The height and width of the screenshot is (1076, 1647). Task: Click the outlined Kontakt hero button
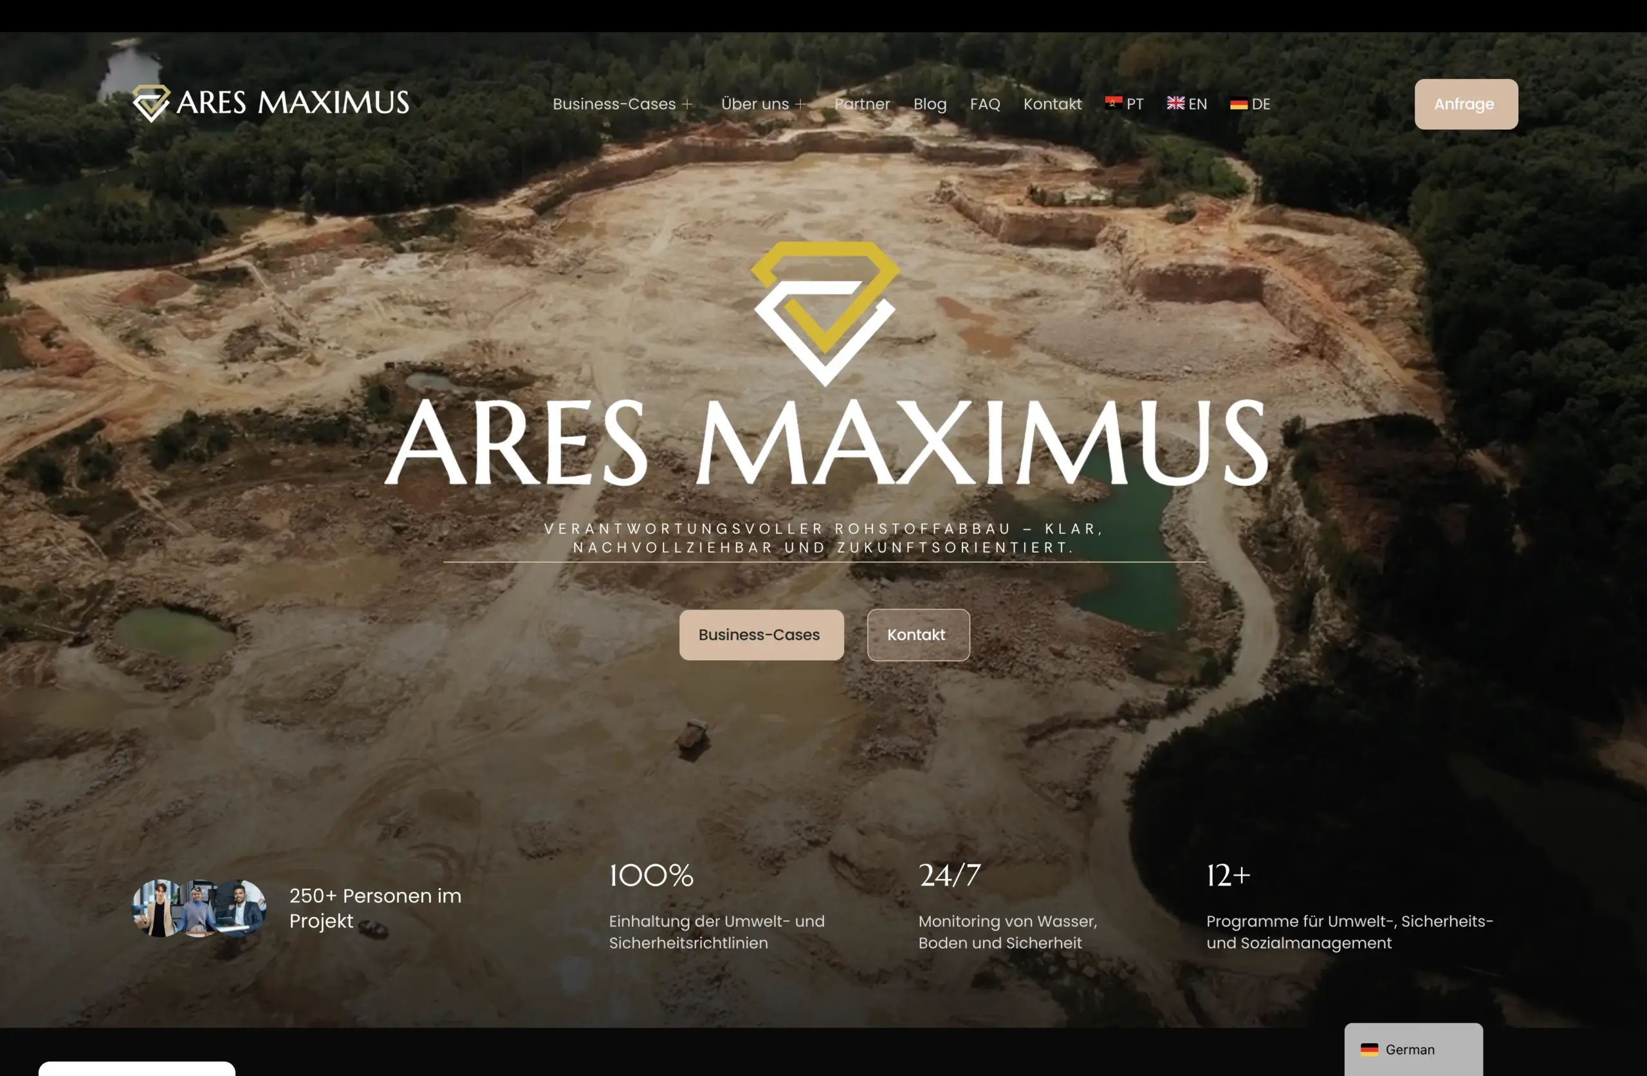(x=917, y=635)
